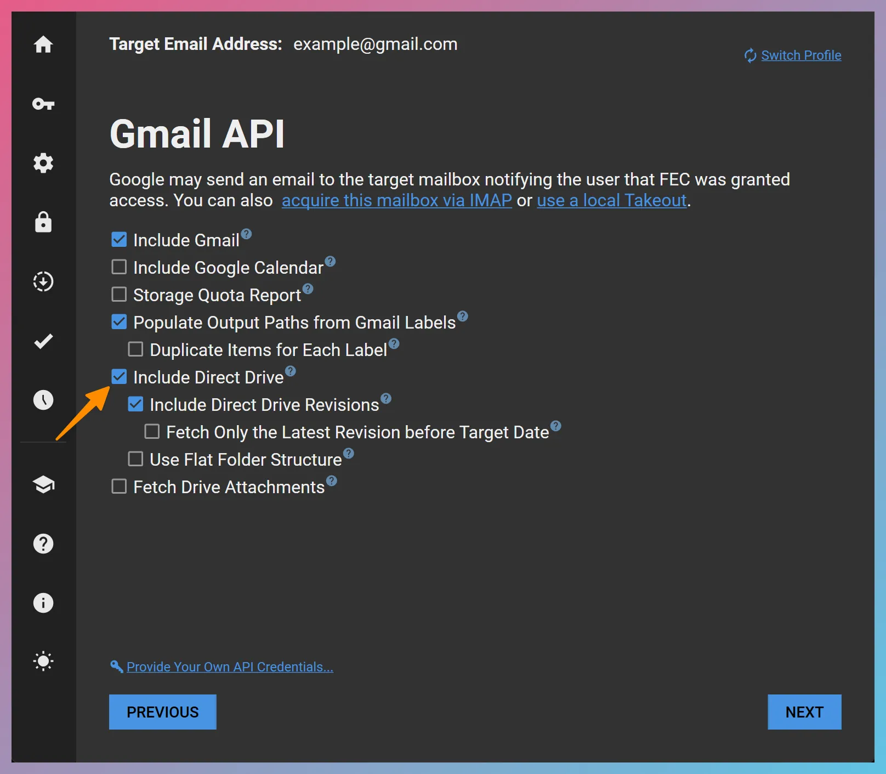Uncheck the Include Gmail checkbox

point(119,240)
